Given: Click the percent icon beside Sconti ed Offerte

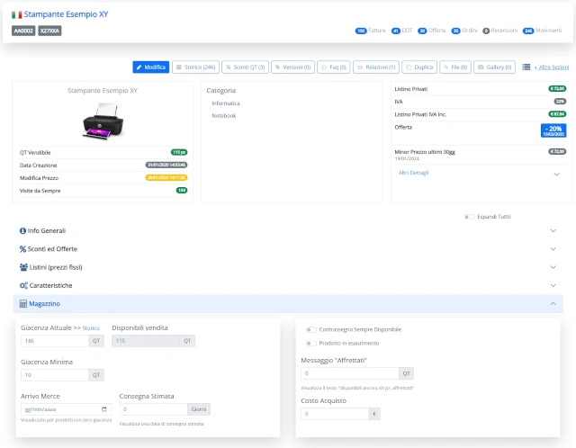Looking at the screenshot, I should [22, 249].
